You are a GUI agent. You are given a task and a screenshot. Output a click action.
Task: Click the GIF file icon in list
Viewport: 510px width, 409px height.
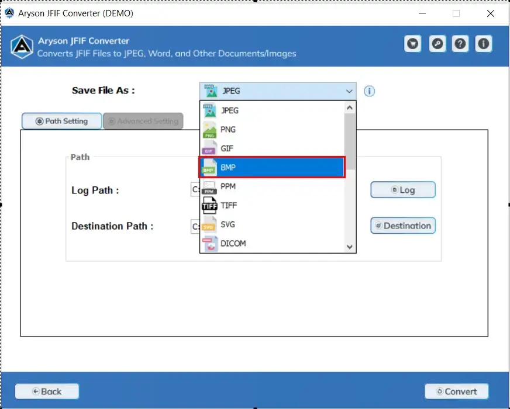coord(210,148)
